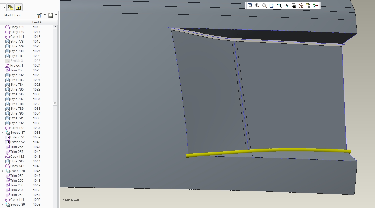Open the View Manager camera icon
This screenshot has width=375, height=208.
click(294, 6)
